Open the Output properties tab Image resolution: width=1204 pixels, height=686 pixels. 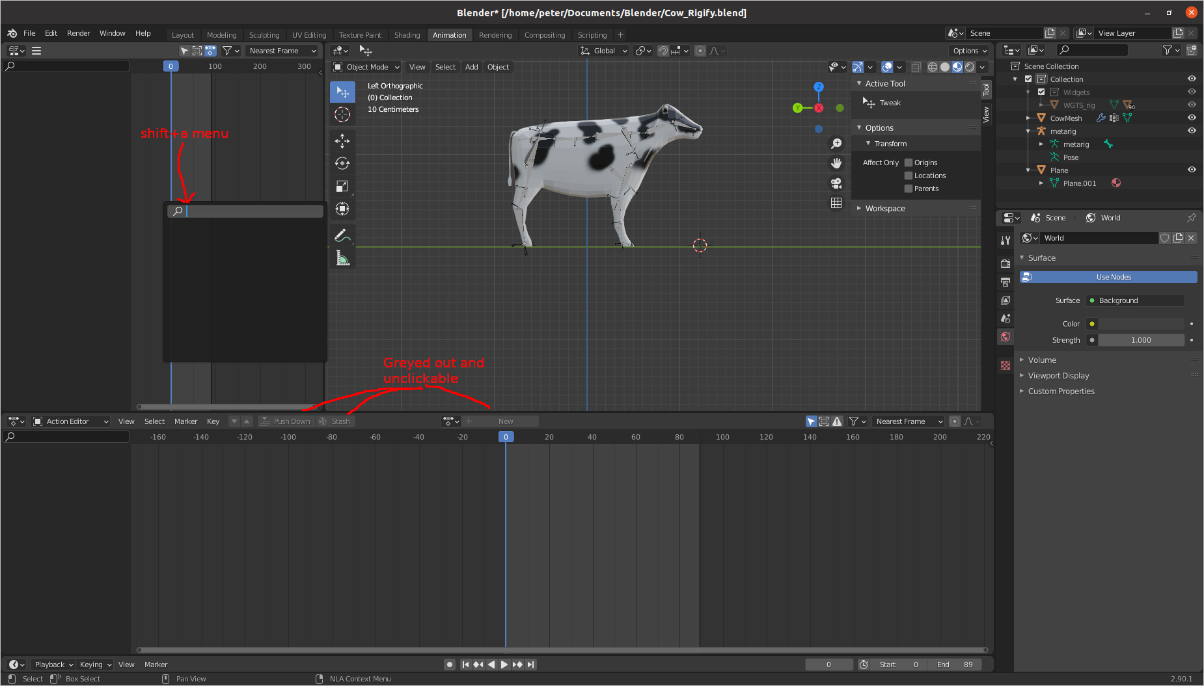click(1006, 282)
